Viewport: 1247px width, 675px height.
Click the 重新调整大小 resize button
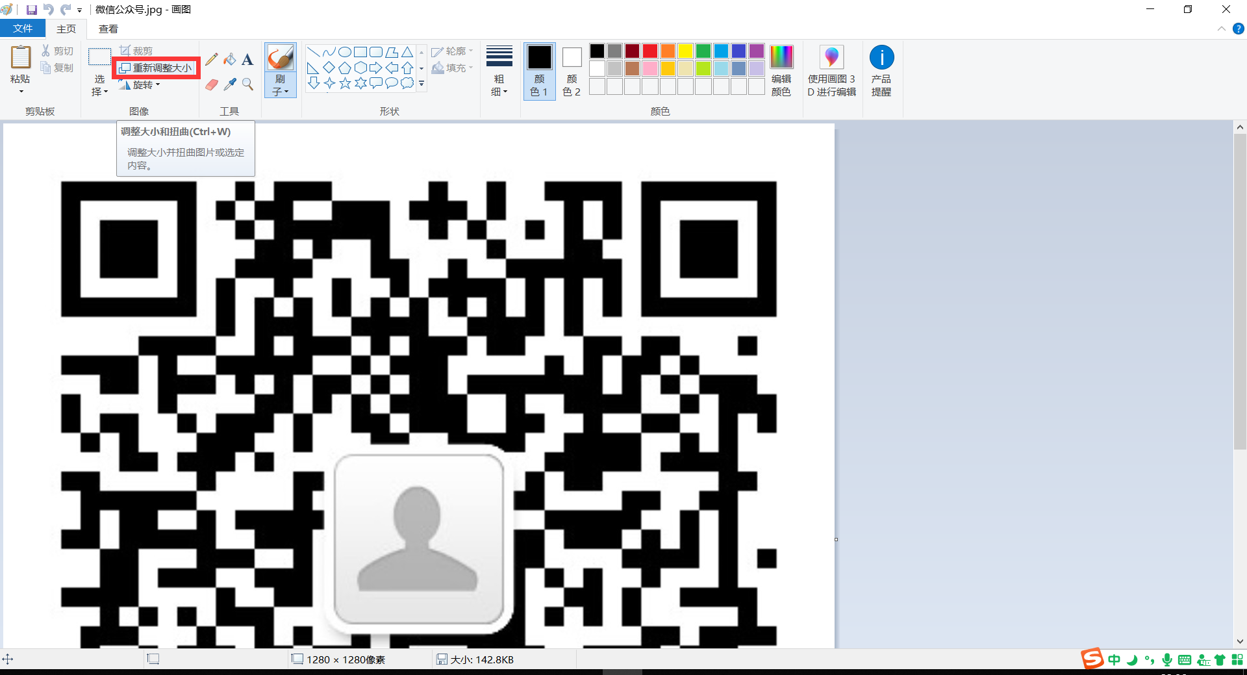tap(156, 68)
